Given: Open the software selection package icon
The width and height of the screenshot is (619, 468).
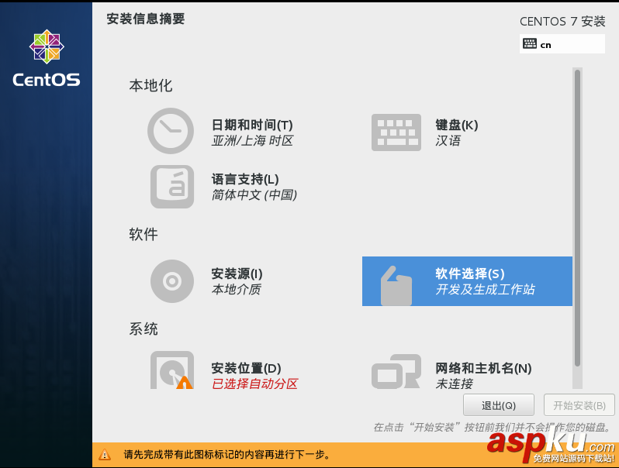Looking at the screenshot, I should 396,285.
